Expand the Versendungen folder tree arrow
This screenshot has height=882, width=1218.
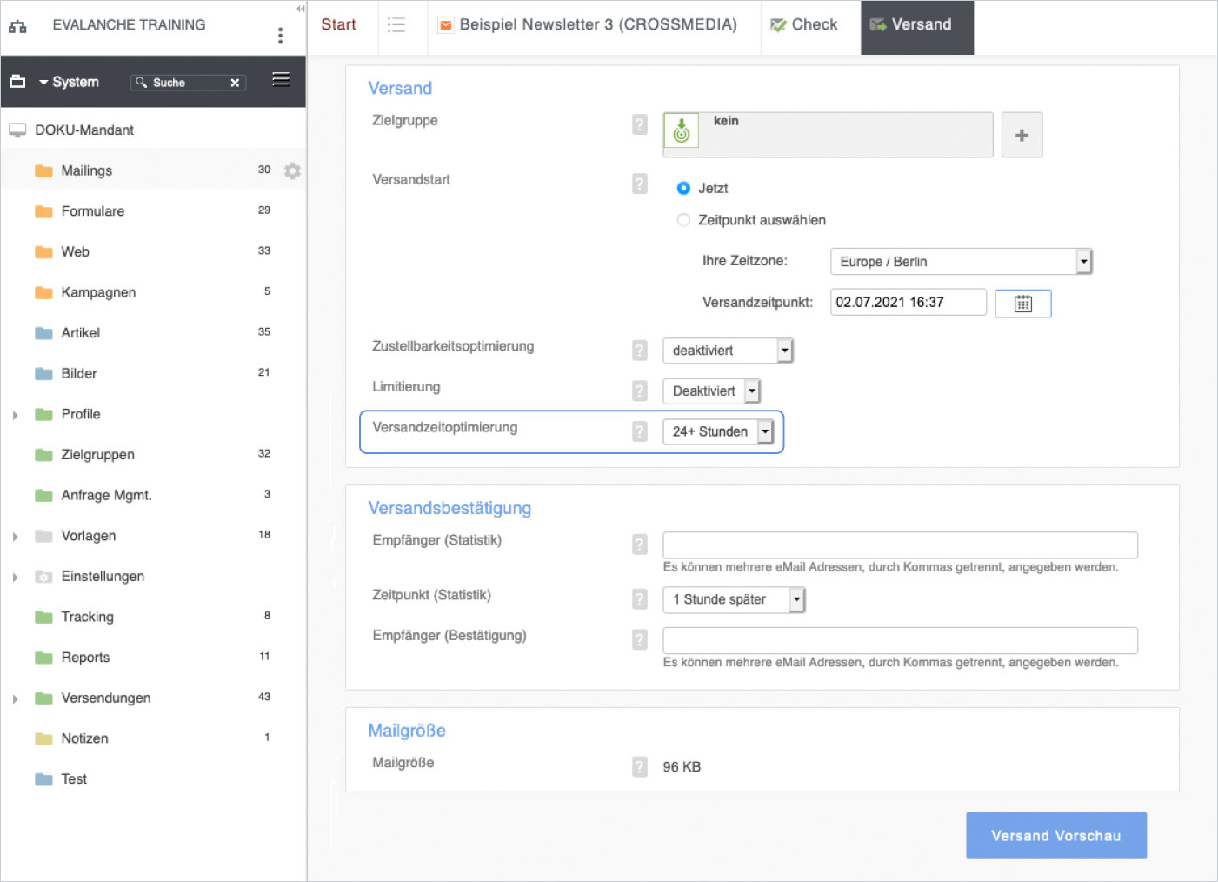pos(16,698)
